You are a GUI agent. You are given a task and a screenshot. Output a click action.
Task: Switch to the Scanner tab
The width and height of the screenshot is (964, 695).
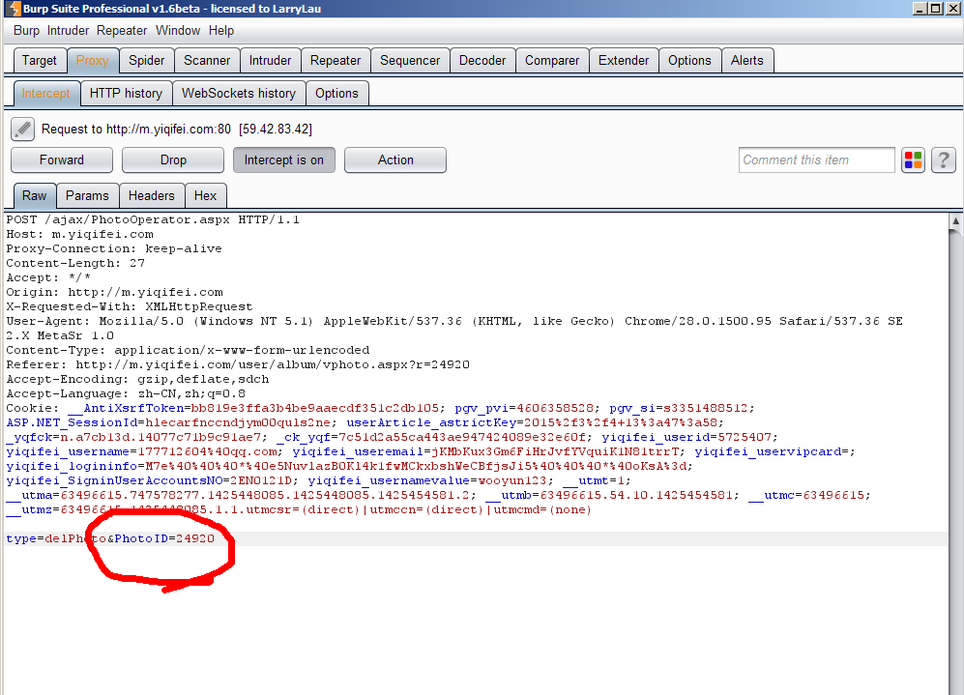point(207,60)
